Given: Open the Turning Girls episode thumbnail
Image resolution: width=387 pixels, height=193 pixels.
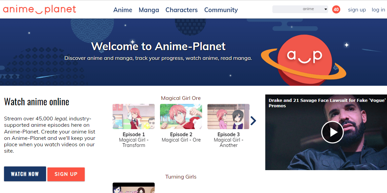Looking at the screenshot, I should point(133,188).
